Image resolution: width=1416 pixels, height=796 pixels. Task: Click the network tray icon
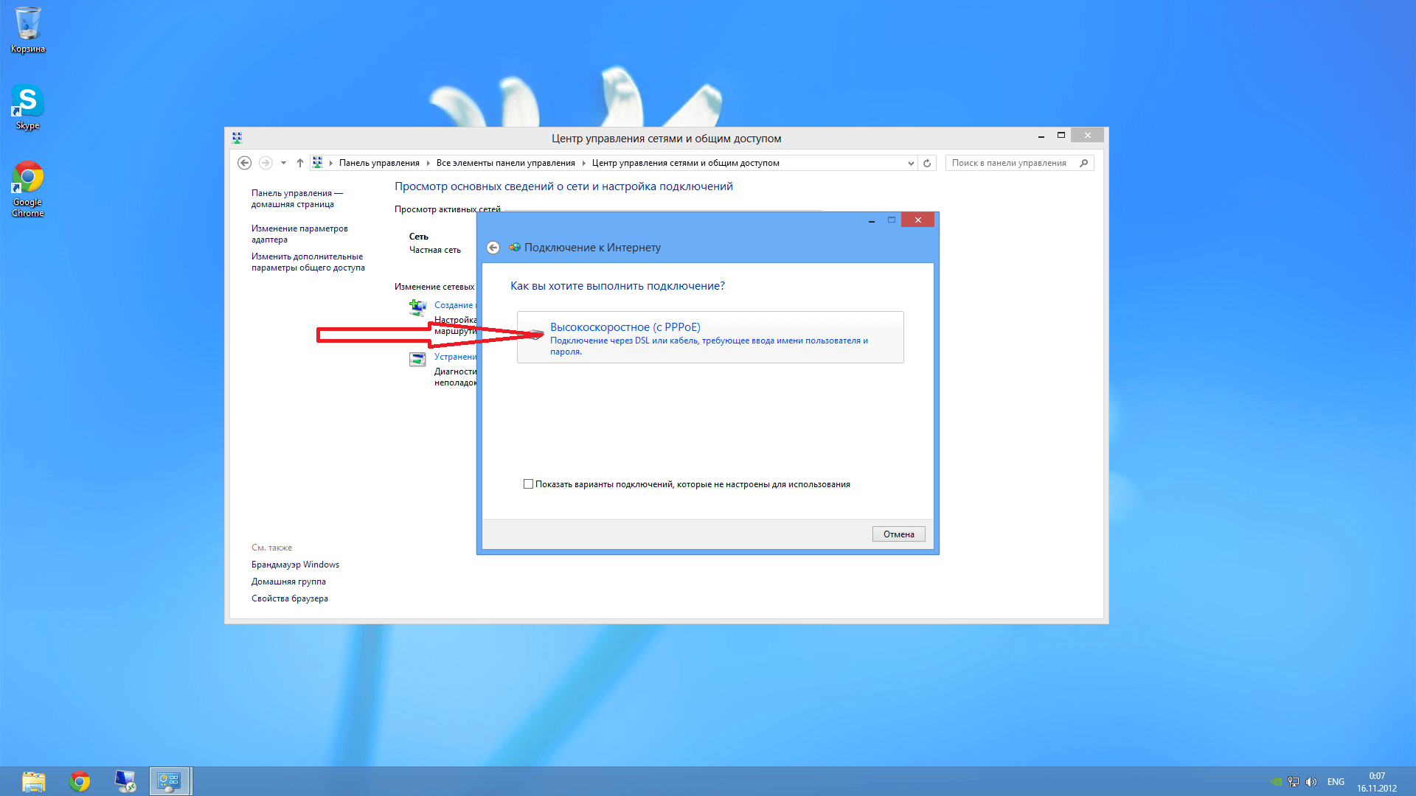pyautogui.click(x=1294, y=782)
